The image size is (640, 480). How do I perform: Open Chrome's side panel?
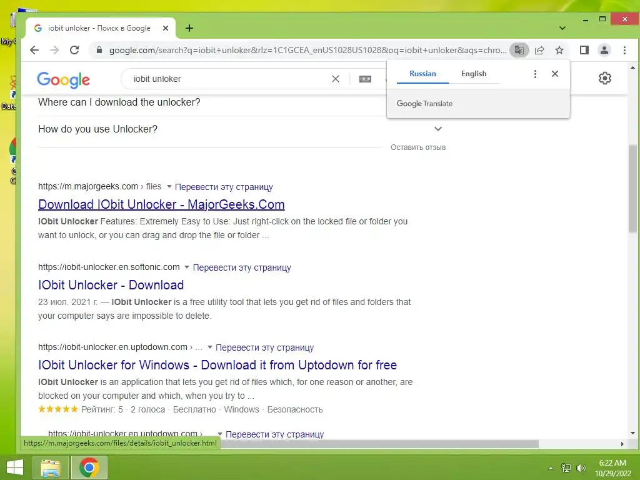click(584, 50)
